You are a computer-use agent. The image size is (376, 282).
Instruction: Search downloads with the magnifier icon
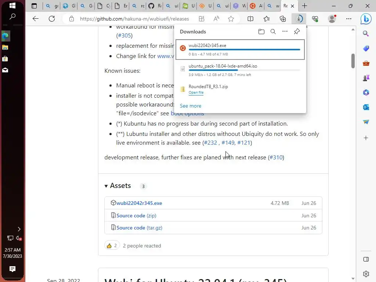(x=273, y=32)
